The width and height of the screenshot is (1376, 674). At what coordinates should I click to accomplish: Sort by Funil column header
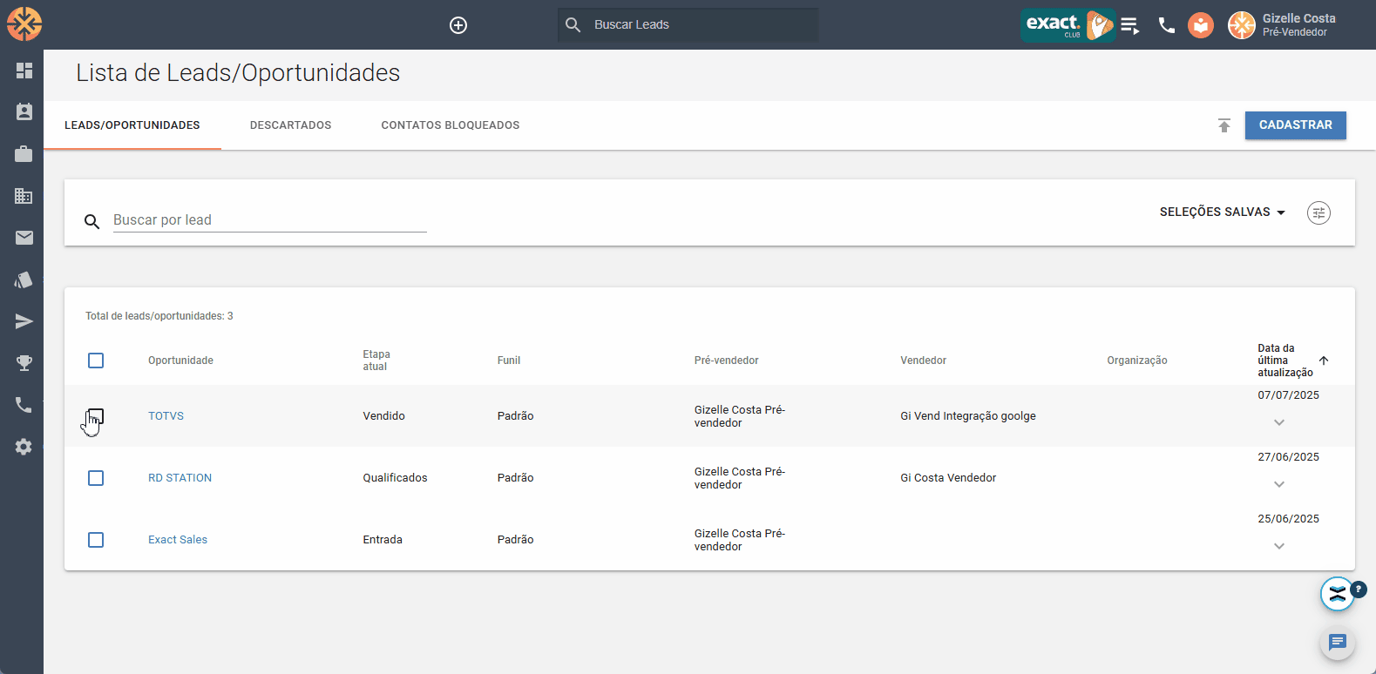pos(509,361)
